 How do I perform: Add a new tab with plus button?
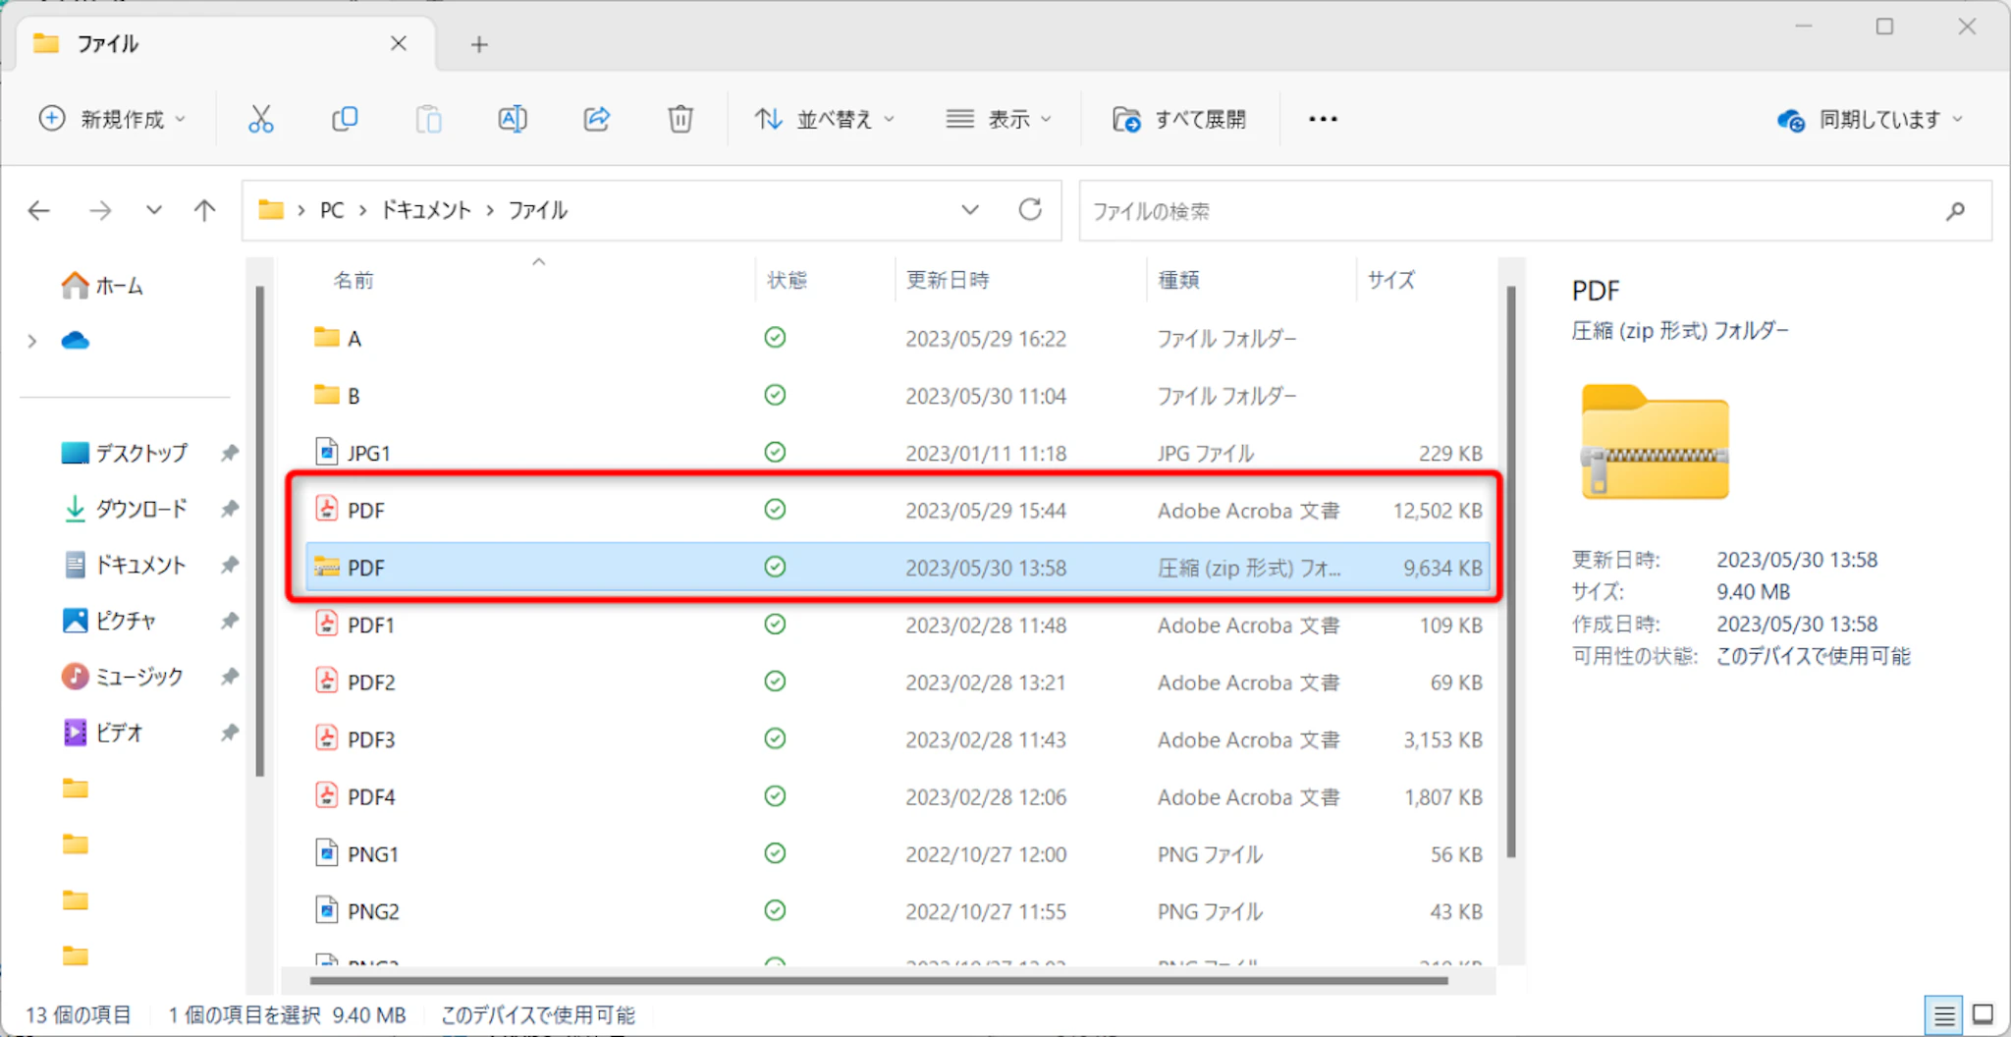tap(479, 44)
